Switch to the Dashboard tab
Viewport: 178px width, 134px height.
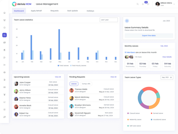[19, 11]
